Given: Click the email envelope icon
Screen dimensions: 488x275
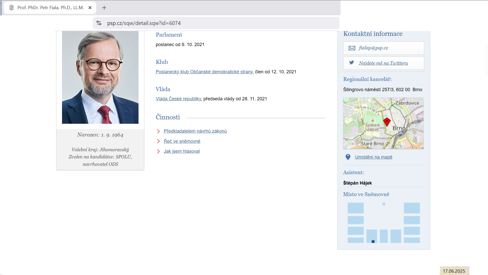Looking at the screenshot, I should tap(352, 48).
